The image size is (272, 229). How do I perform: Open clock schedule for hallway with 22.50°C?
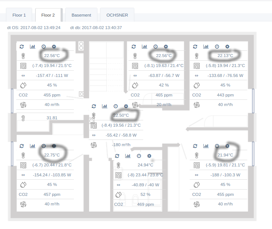click(x=116, y=106)
